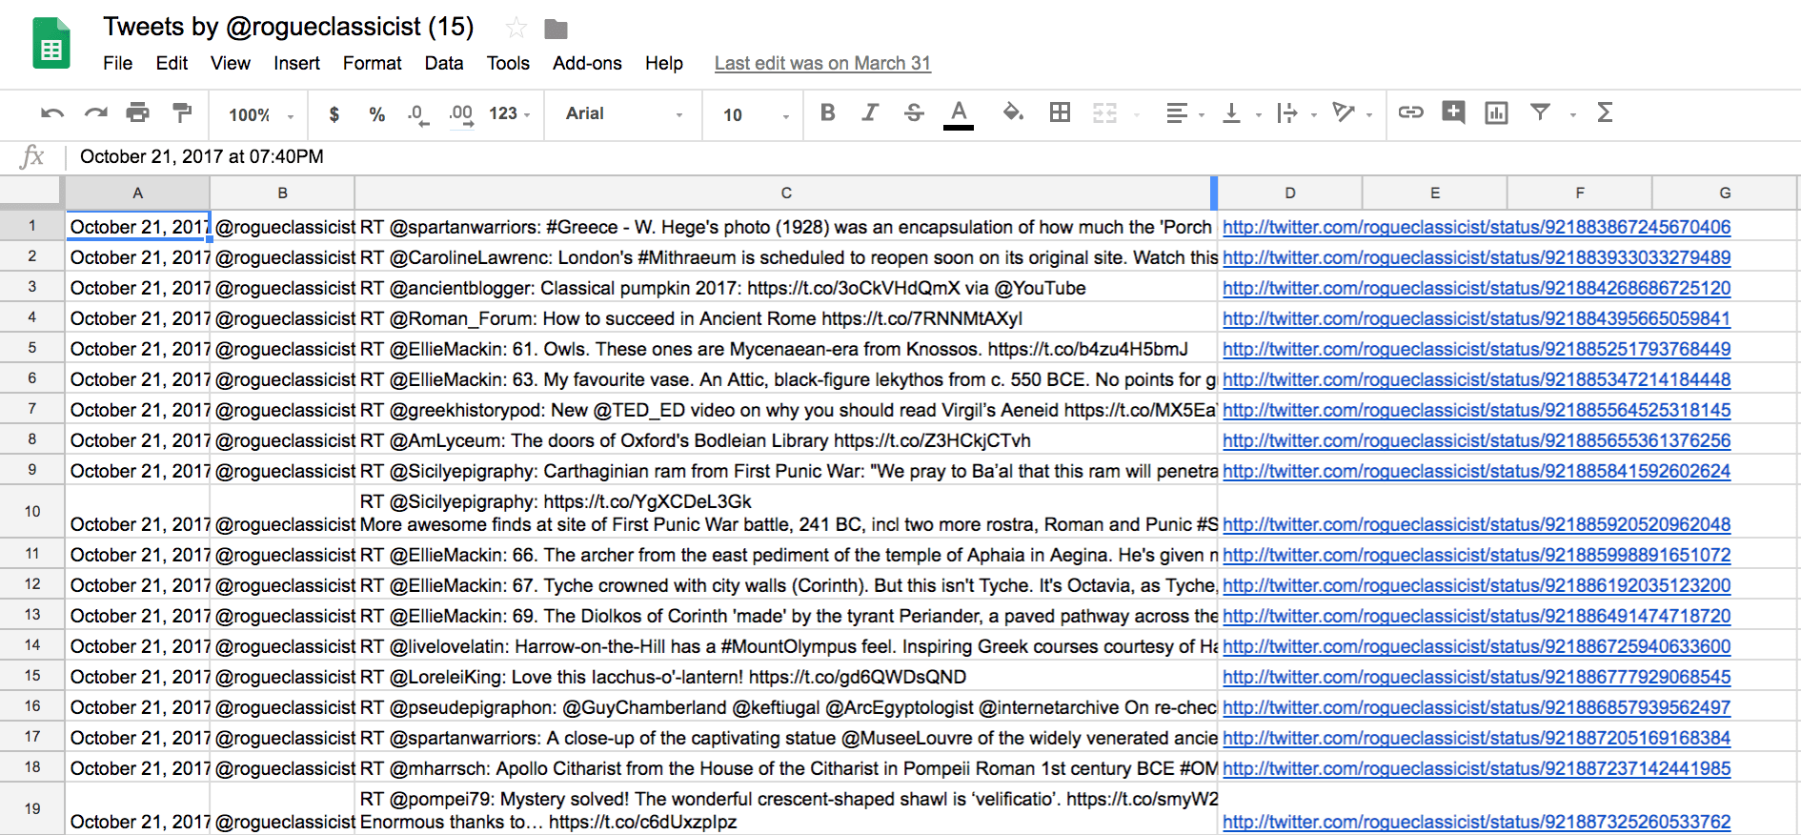This screenshot has height=835, width=1801.
Task: Toggle Strikethrough formatting
Action: (x=914, y=112)
